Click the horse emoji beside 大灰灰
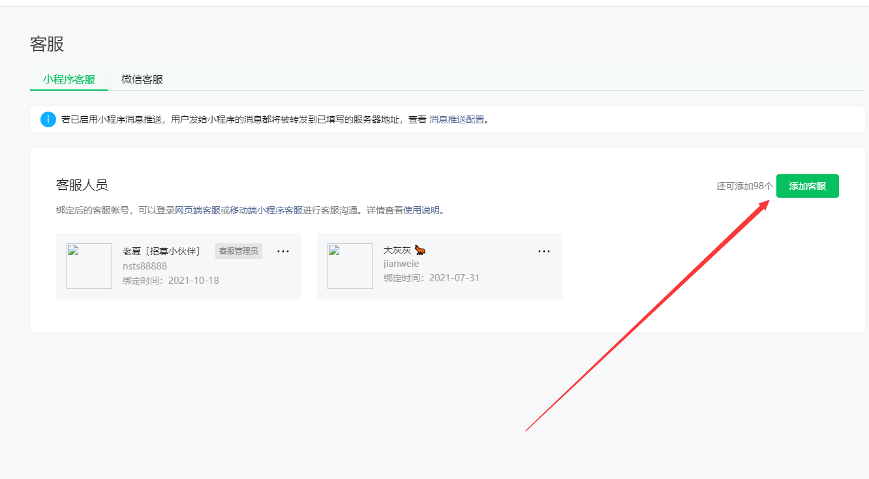 point(420,251)
